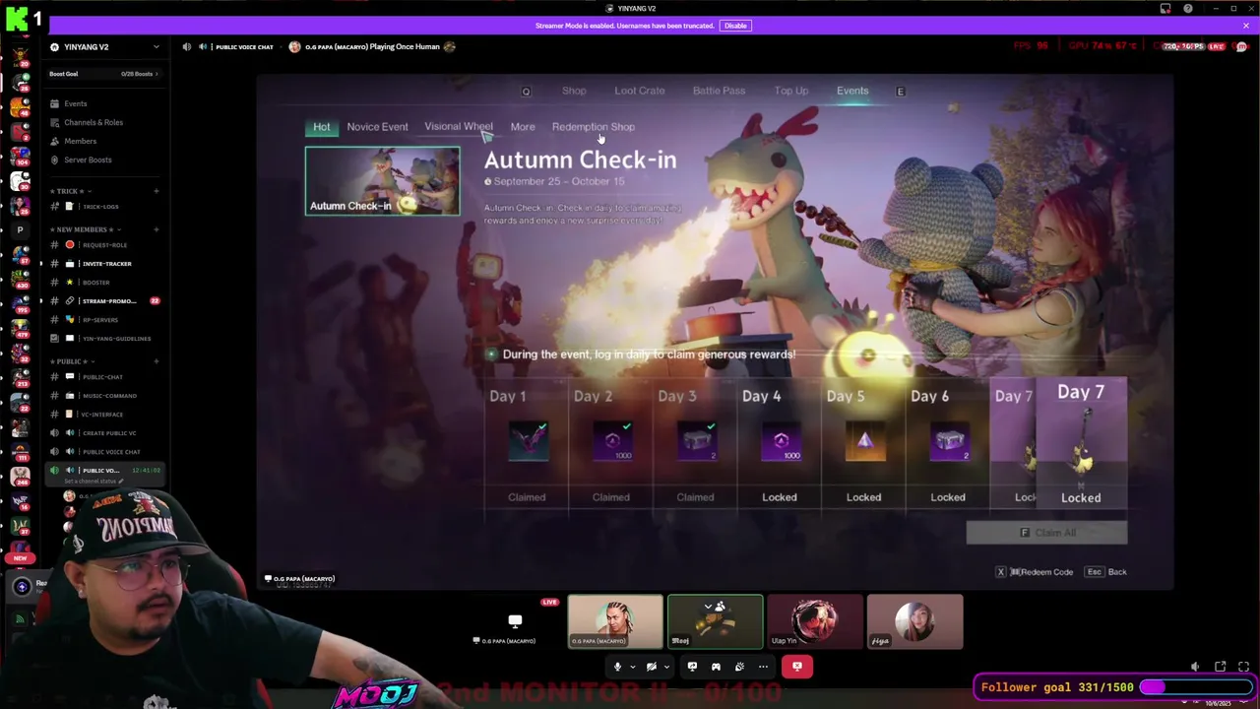The width and height of the screenshot is (1260, 709).
Task: Click the share screen icon
Action: click(692, 667)
